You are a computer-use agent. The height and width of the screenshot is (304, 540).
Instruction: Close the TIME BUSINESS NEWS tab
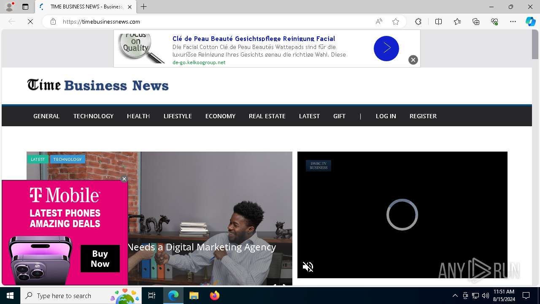point(130,7)
